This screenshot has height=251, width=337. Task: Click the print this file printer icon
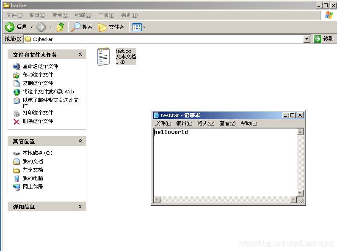tap(17, 113)
